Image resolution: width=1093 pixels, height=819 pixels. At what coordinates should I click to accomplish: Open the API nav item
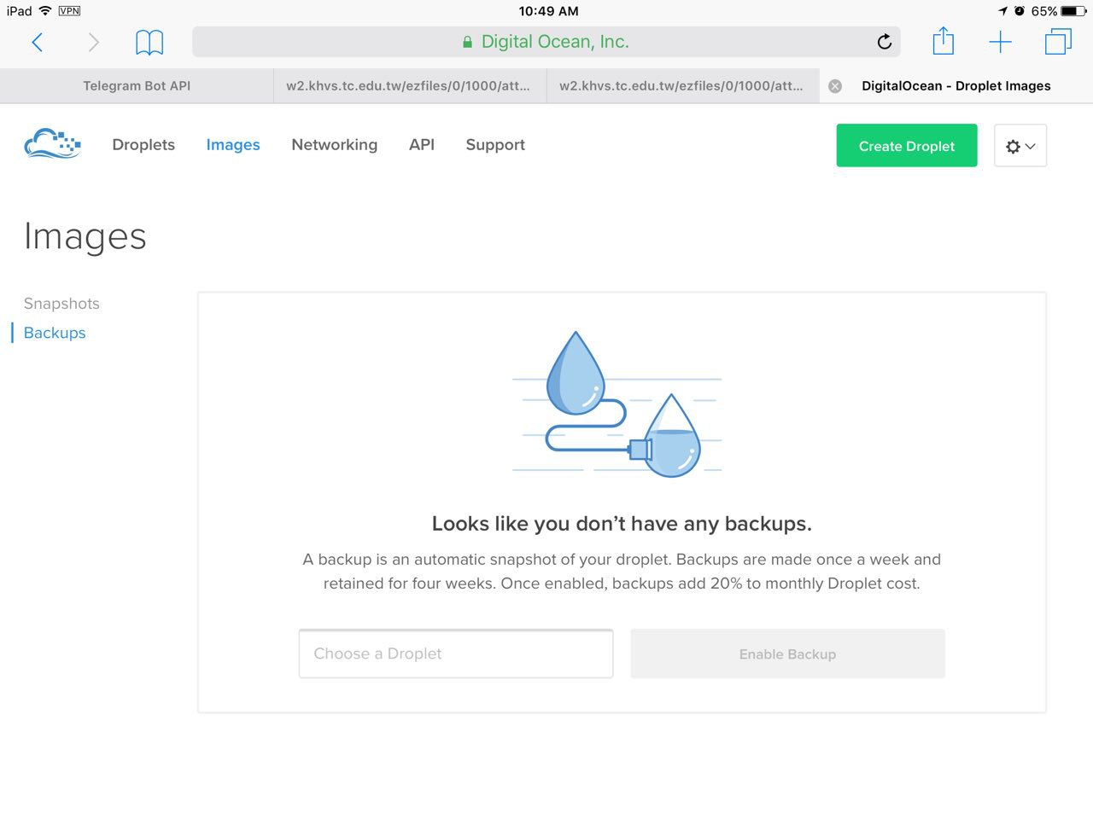coord(422,145)
